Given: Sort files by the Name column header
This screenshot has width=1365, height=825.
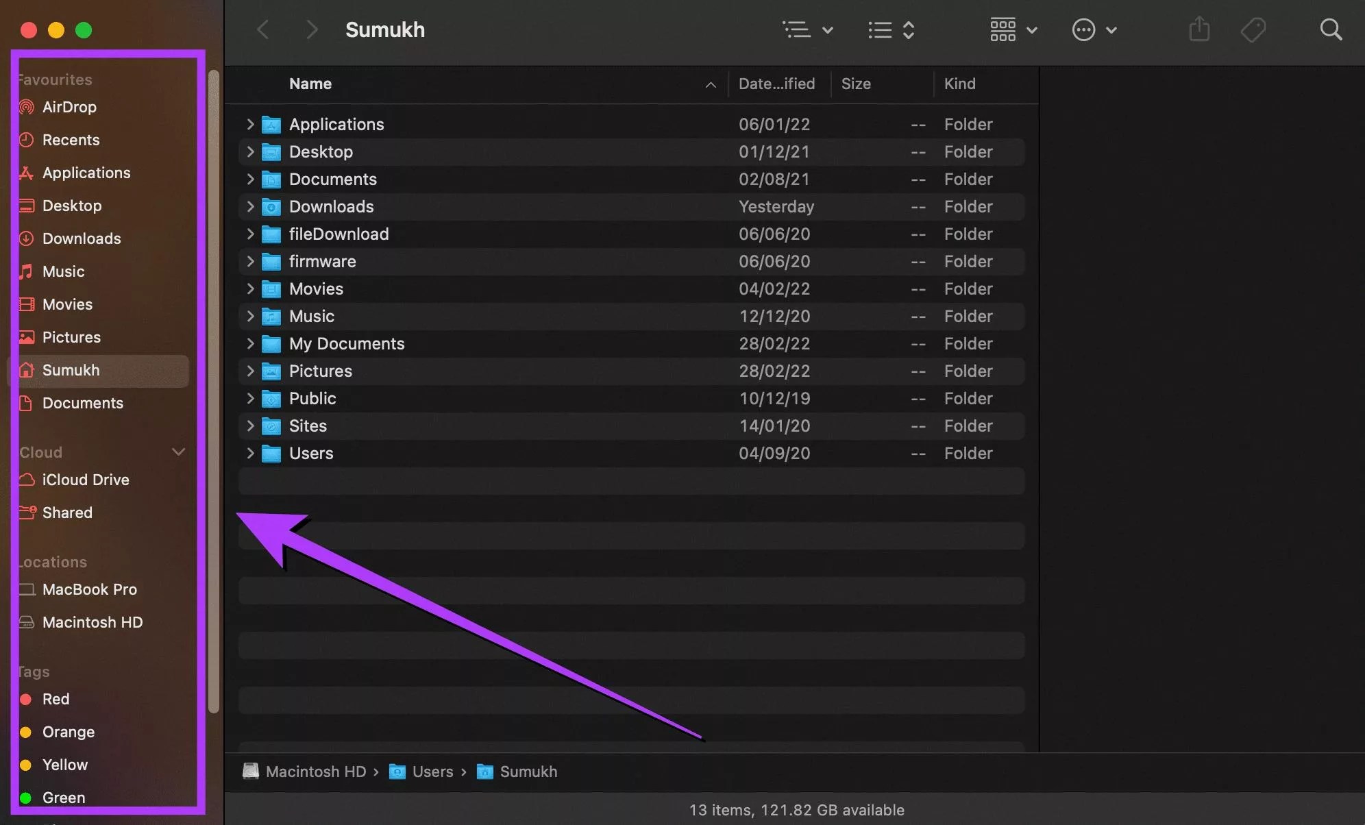Looking at the screenshot, I should (310, 84).
